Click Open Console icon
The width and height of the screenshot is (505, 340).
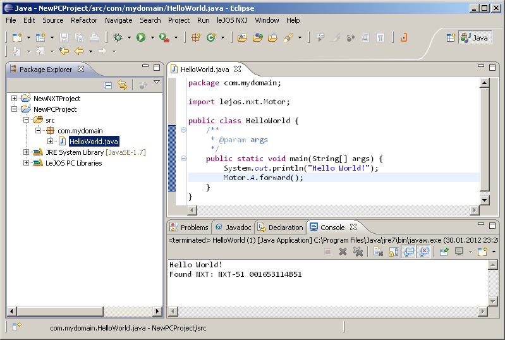tap(482, 252)
